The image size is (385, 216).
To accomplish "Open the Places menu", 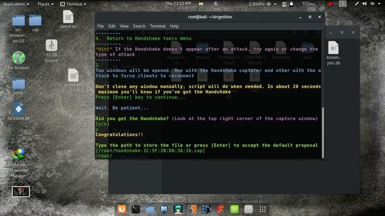I will click(x=46, y=4).
